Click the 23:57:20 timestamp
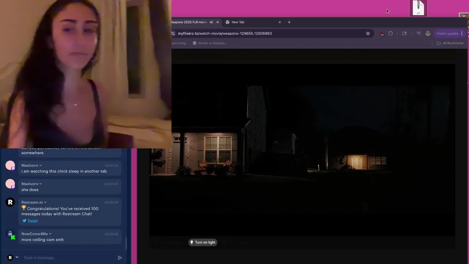469x264 pixels. (111, 166)
